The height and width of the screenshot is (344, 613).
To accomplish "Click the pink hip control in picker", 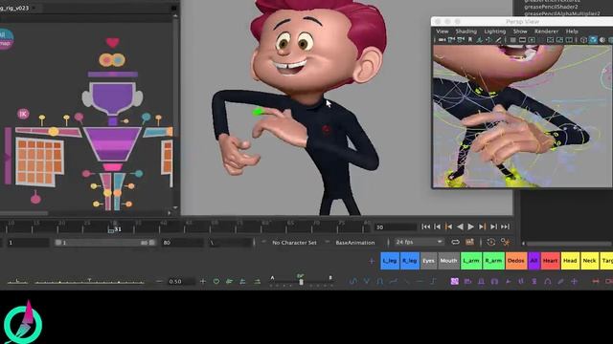I will 113,167.
